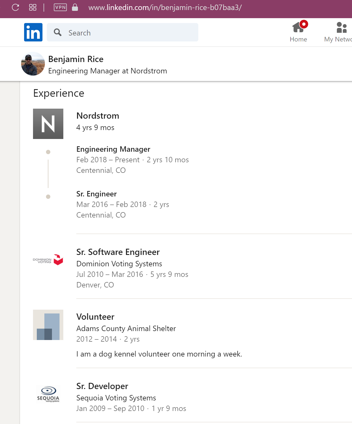Screen dimensions: 352x424
Task: Select the Engineering Manager position title
Action: coord(113,149)
